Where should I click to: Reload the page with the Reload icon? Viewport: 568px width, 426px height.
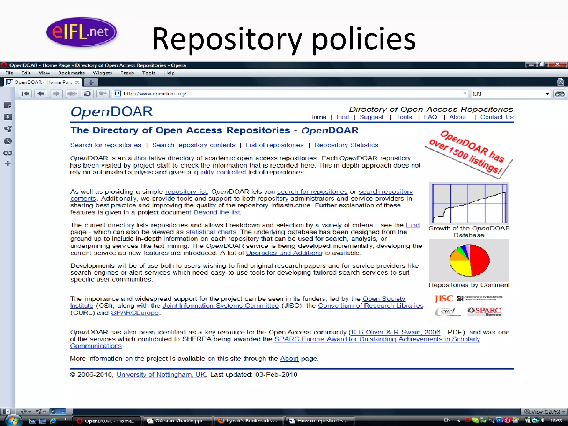pyautogui.click(x=87, y=94)
